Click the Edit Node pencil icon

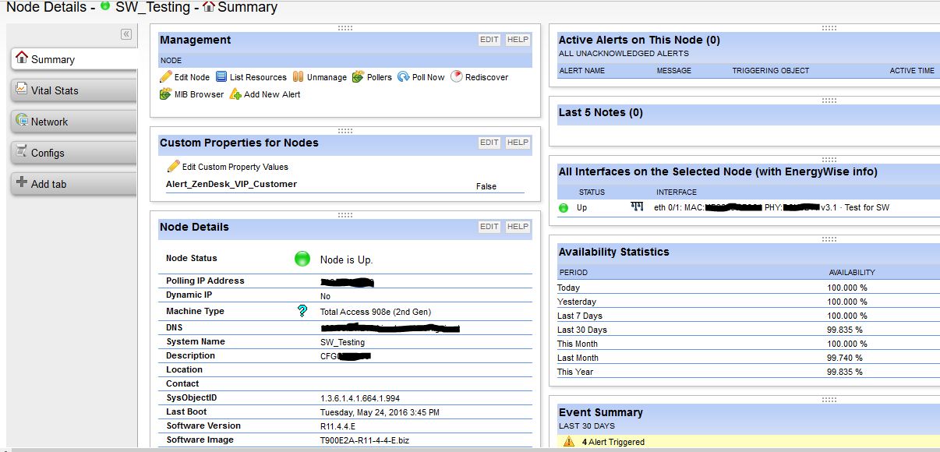165,77
